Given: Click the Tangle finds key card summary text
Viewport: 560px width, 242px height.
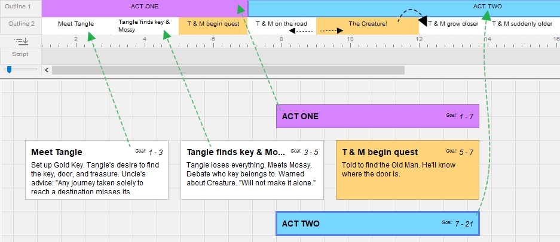Looking at the screenshot, I should (x=251, y=173).
